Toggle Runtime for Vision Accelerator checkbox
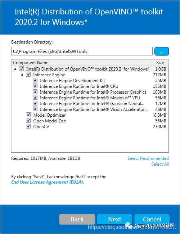The image size is (180, 234). pos(35,109)
